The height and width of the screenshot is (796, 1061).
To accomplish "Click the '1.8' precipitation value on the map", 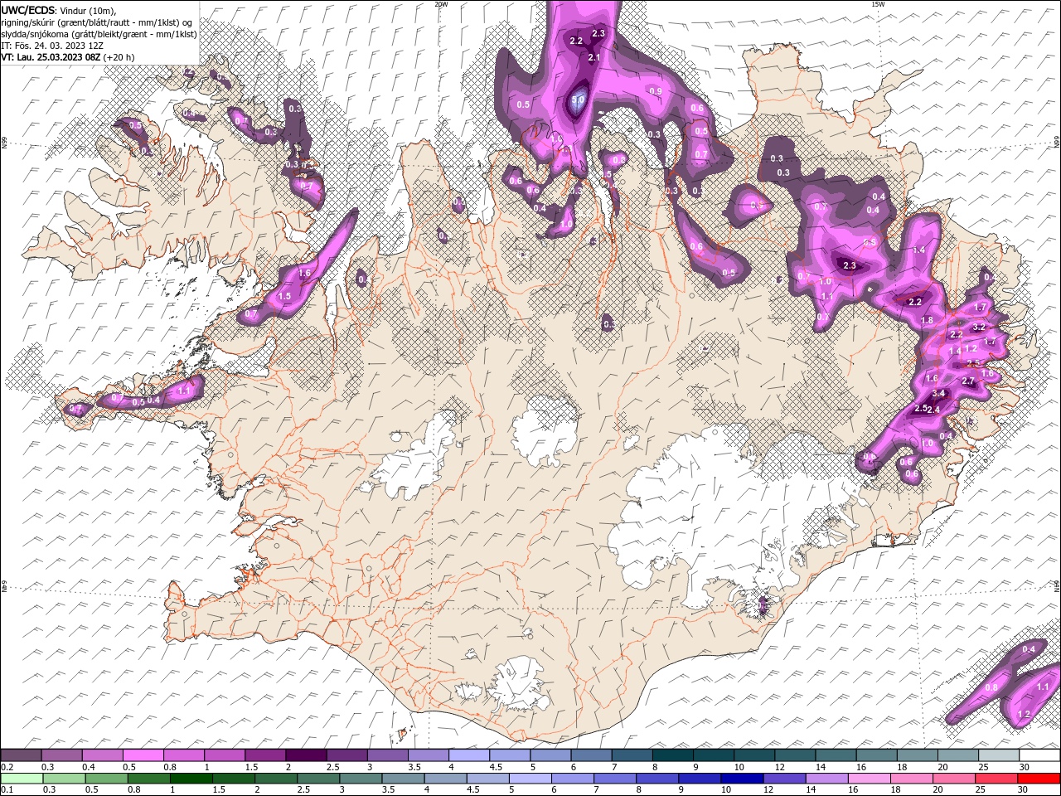I will tap(927, 321).
